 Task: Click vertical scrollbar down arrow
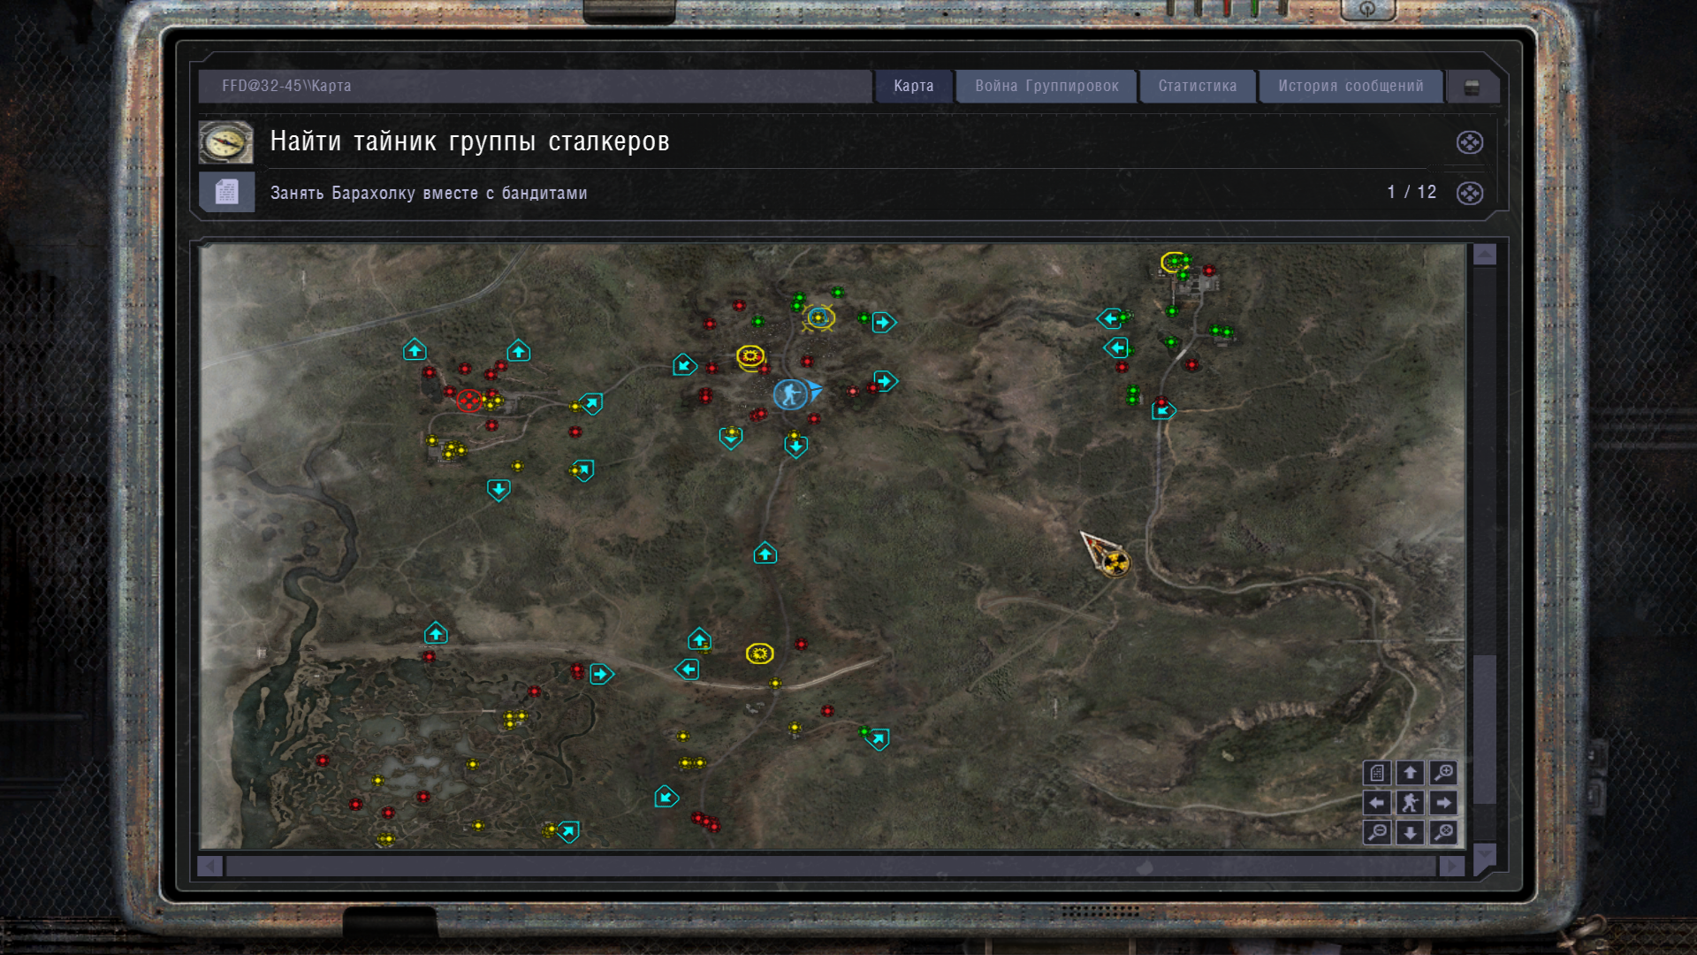(x=1485, y=855)
